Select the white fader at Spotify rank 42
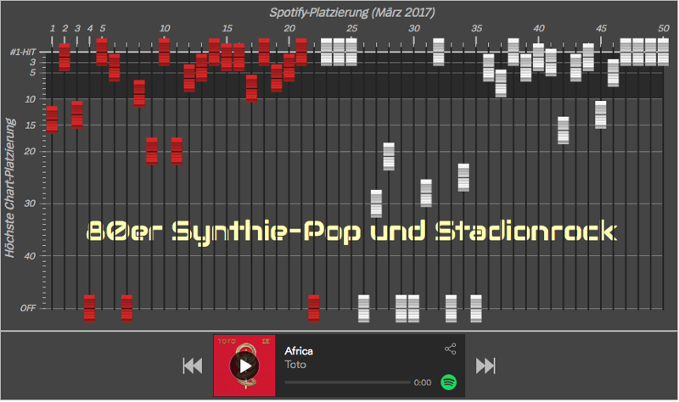 click(x=564, y=131)
